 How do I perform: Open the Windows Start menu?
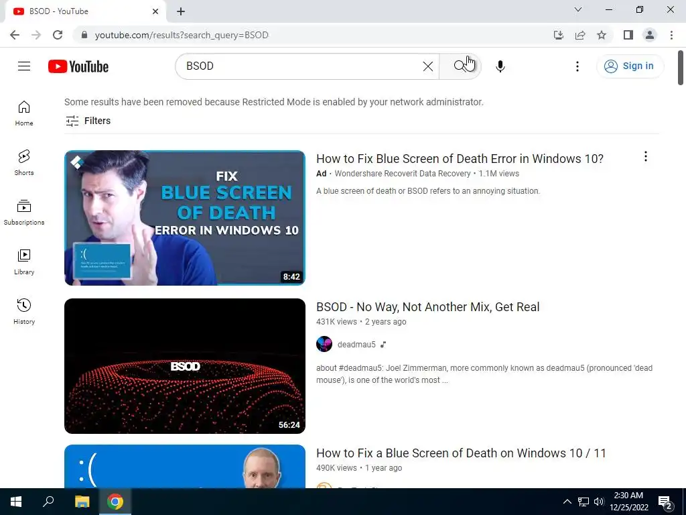click(16, 502)
